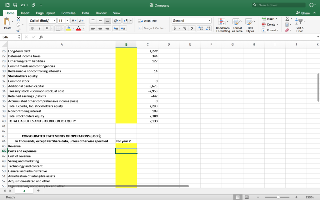Open Conditional Formatting options

click(x=223, y=25)
